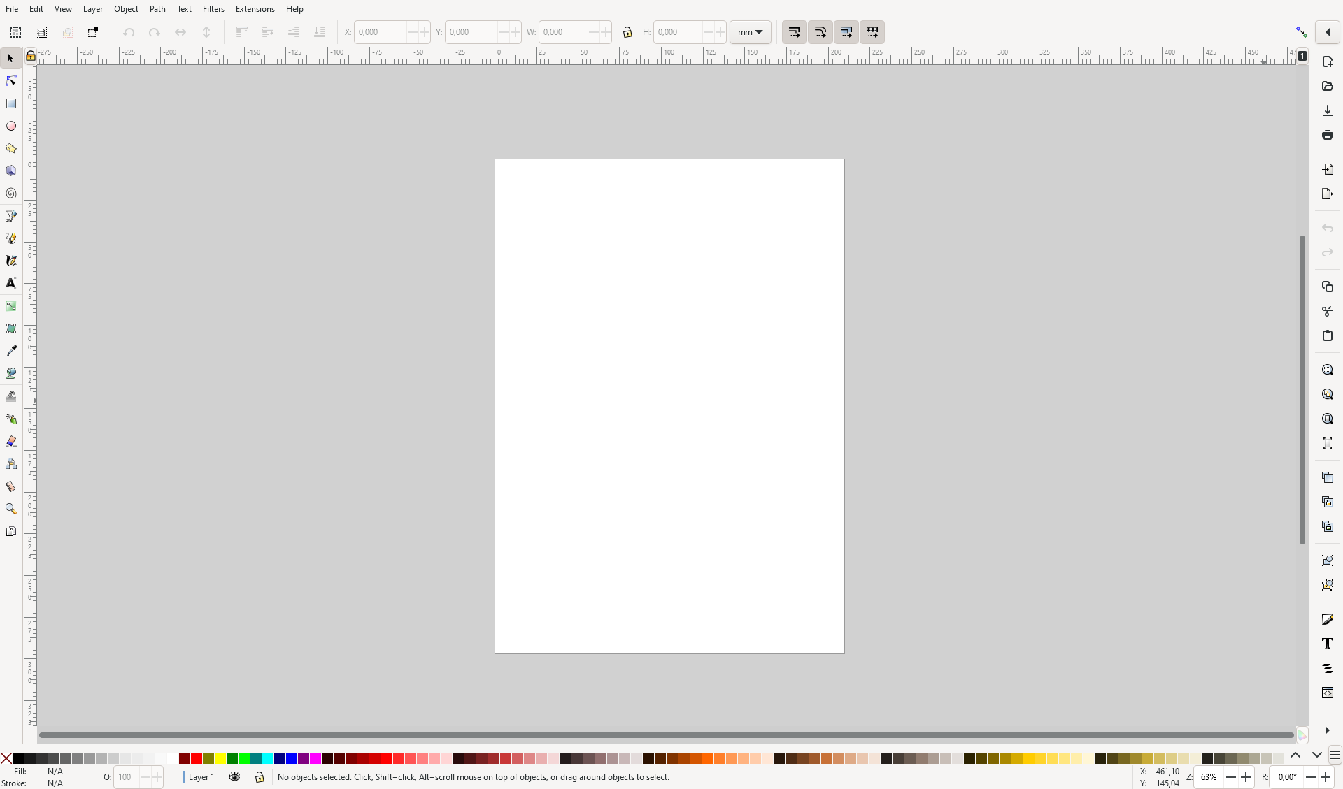Select the Text tool
Screen dimensions: 1343x789
click(11, 283)
